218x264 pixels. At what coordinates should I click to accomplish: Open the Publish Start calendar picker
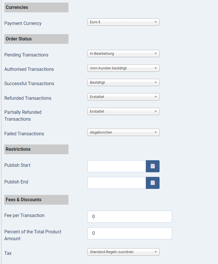point(152,166)
